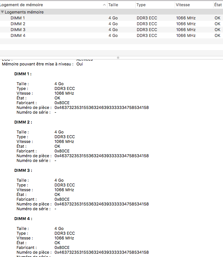This screenshot has width=223, height=257.
Task: Sort by the État column header
Action: click(218, 5)
